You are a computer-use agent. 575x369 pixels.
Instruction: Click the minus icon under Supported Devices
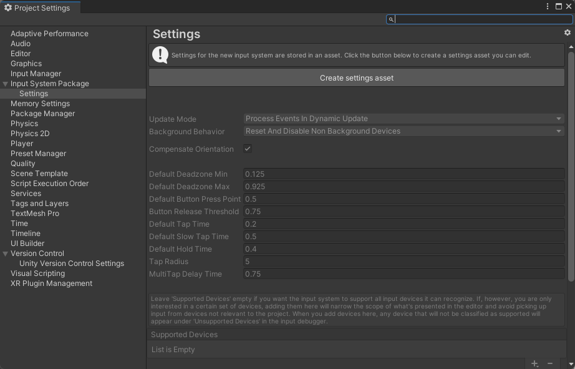pyautogui.click(x=550, y=363)
